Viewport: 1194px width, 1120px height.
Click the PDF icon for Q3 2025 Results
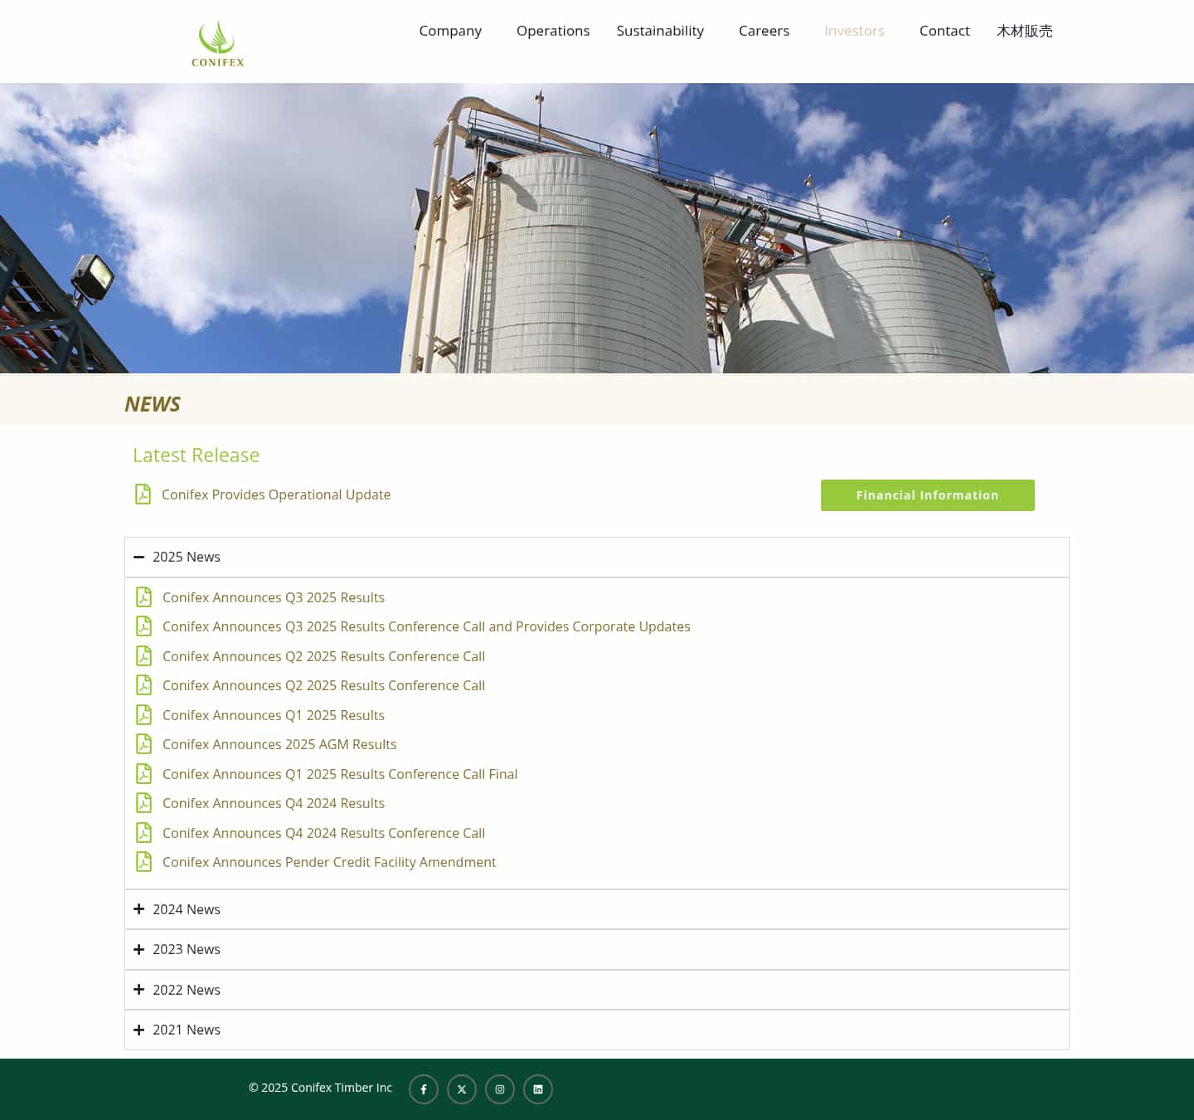[x=144, y=597]
